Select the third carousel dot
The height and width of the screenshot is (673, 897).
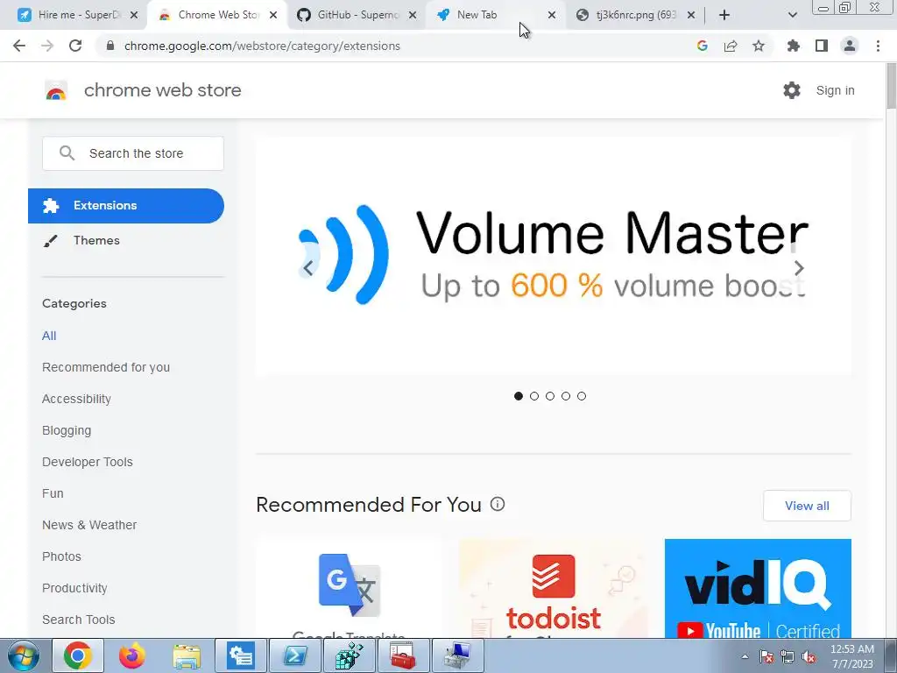(x=550, y=396)
